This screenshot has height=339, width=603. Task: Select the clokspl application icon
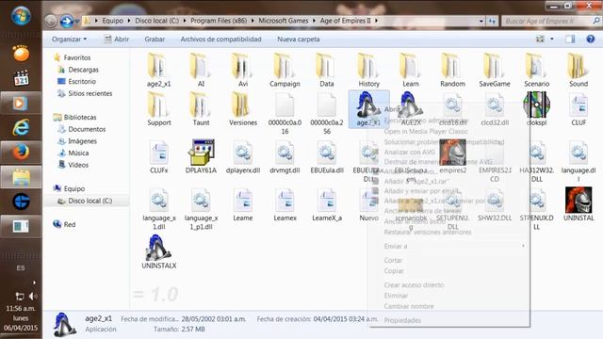point(536,109)
